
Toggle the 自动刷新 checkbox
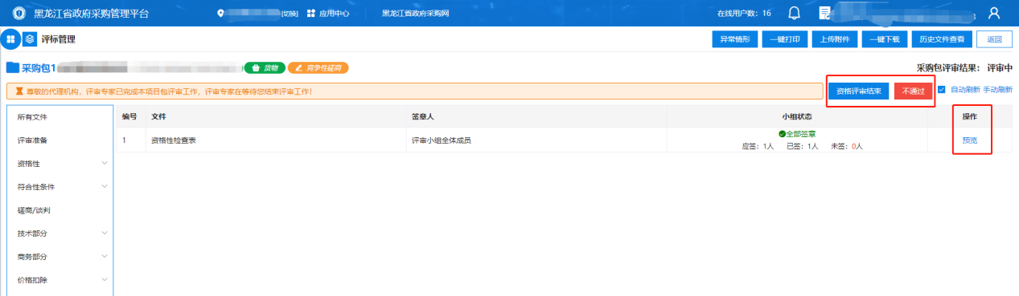pyautogui.click(x=942, y=90)
